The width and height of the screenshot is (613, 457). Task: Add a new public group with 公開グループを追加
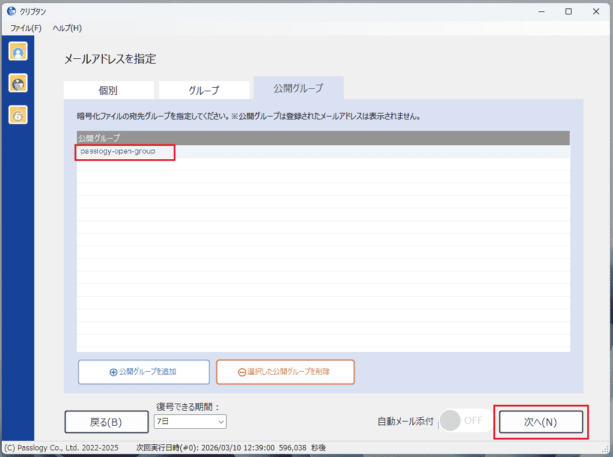point(144,372)
